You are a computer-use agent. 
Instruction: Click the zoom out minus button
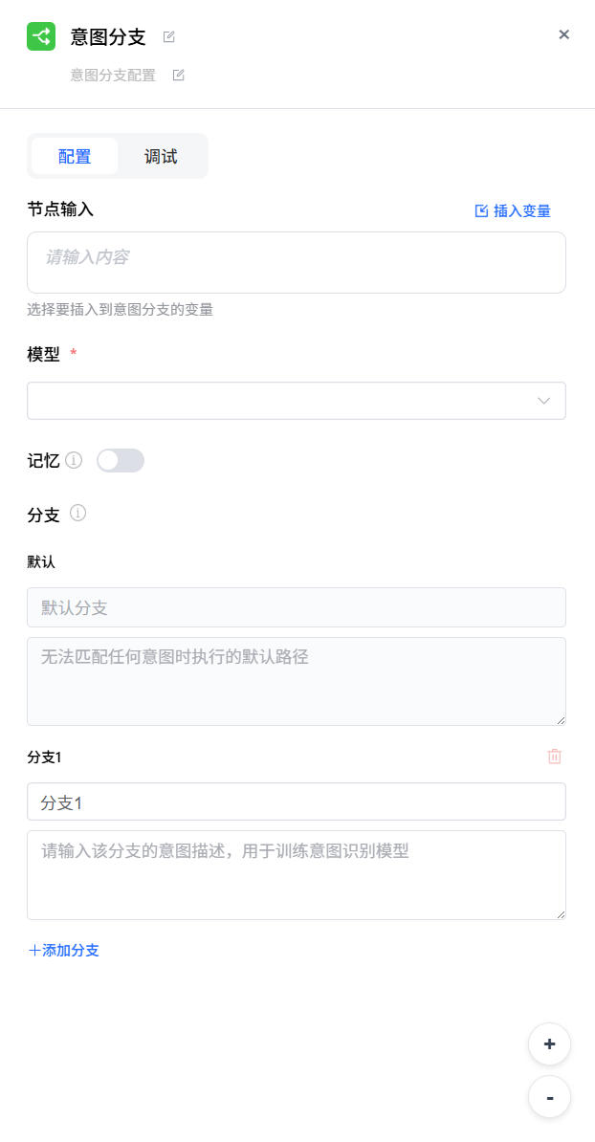click(x=549, y=1097)
